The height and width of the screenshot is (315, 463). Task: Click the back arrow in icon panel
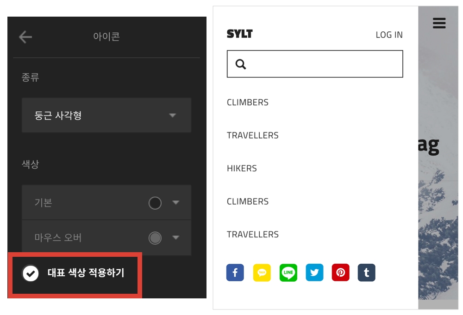[x=25, y=37]
